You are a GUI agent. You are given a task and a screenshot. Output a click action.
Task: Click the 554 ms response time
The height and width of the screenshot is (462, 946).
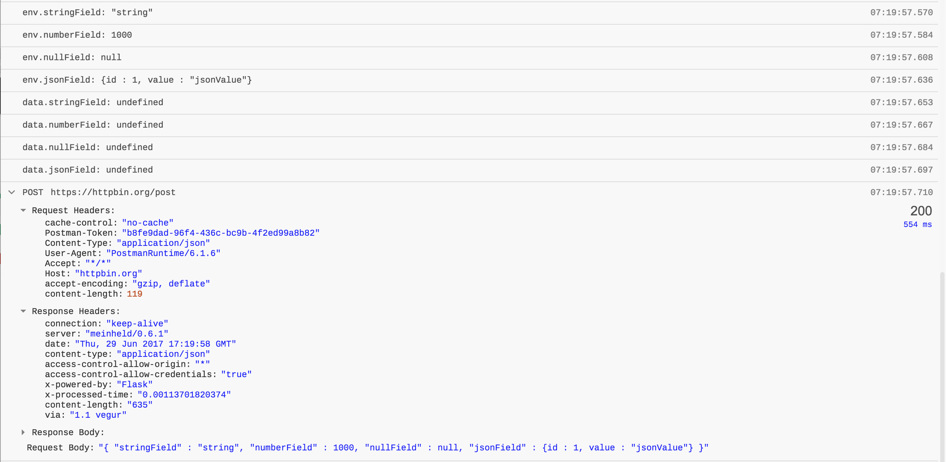tap(918, 224)
